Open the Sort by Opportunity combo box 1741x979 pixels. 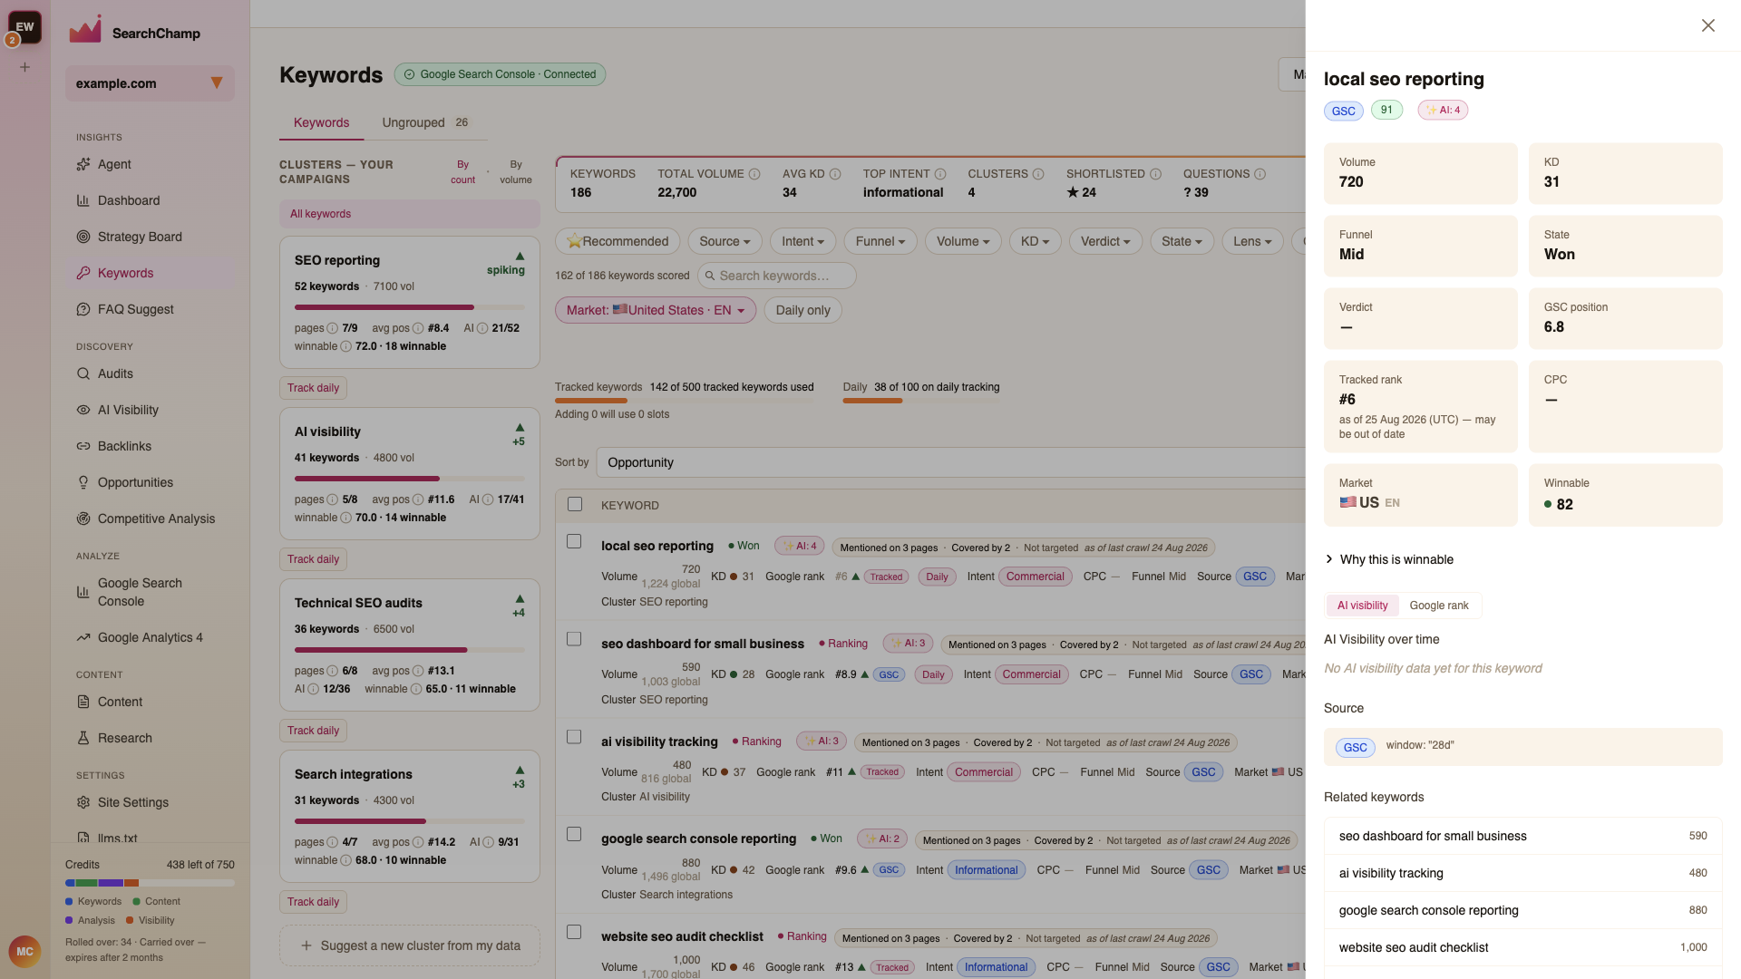[950, 462]
